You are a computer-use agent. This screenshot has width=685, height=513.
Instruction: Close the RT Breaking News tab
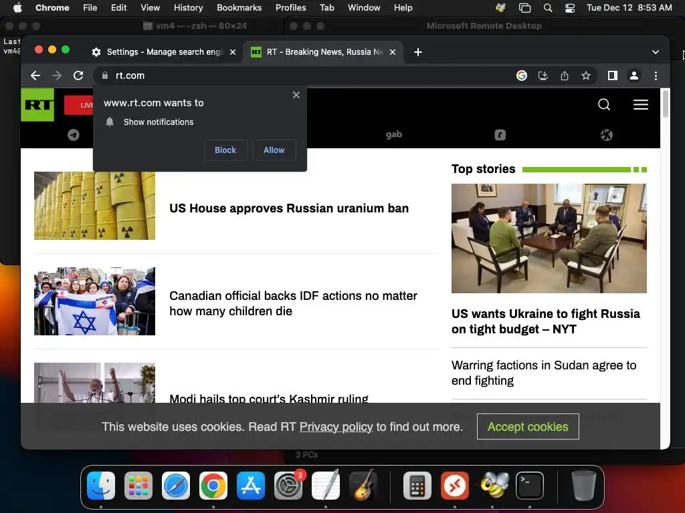pos(393,52)
